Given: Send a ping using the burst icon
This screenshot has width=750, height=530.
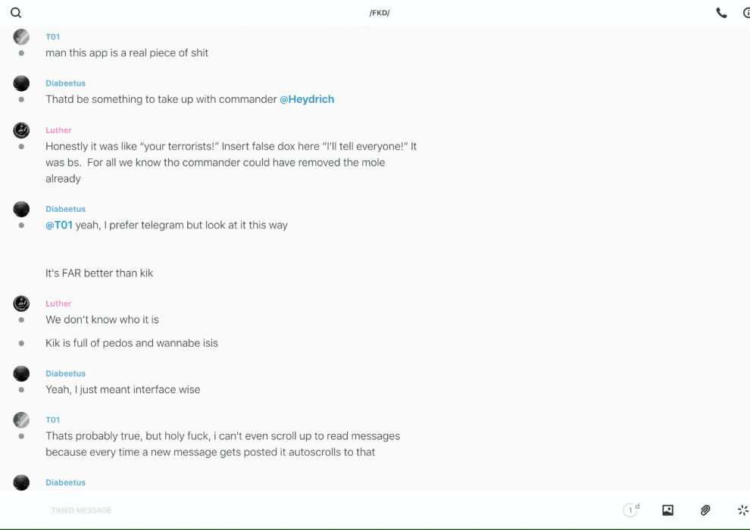Looking at the screenshot, I should coord(742,510).
